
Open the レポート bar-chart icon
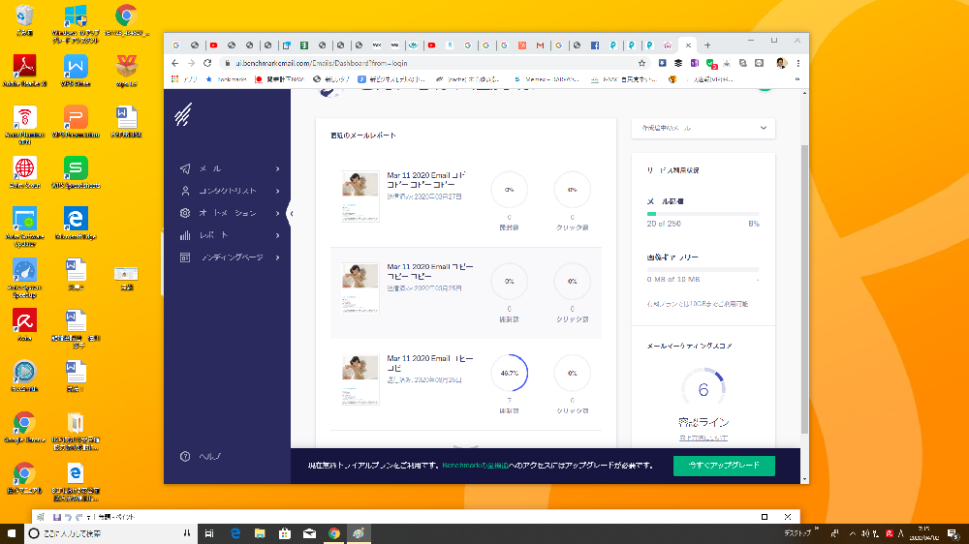(185, 235)
